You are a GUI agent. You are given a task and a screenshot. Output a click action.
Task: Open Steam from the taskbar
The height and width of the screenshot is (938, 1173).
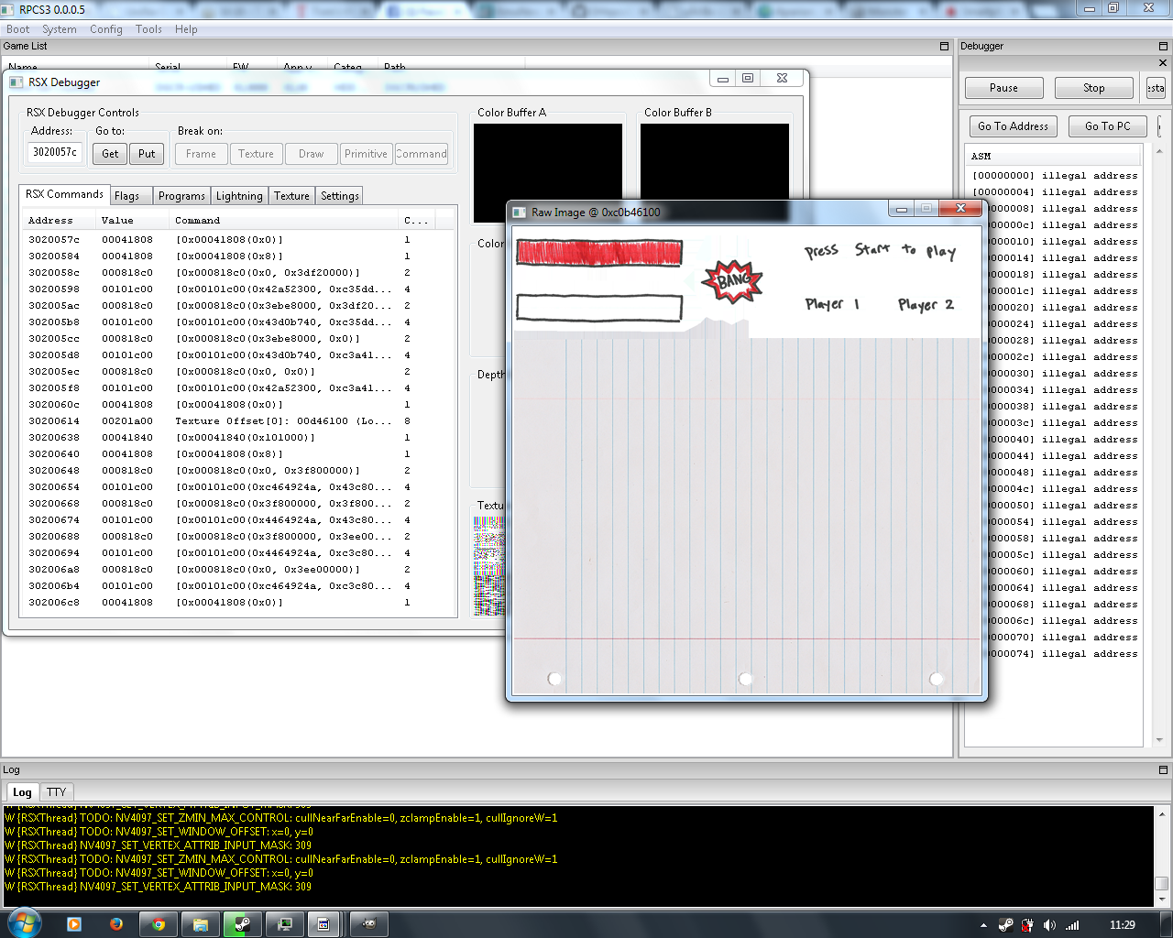point(243,924)
